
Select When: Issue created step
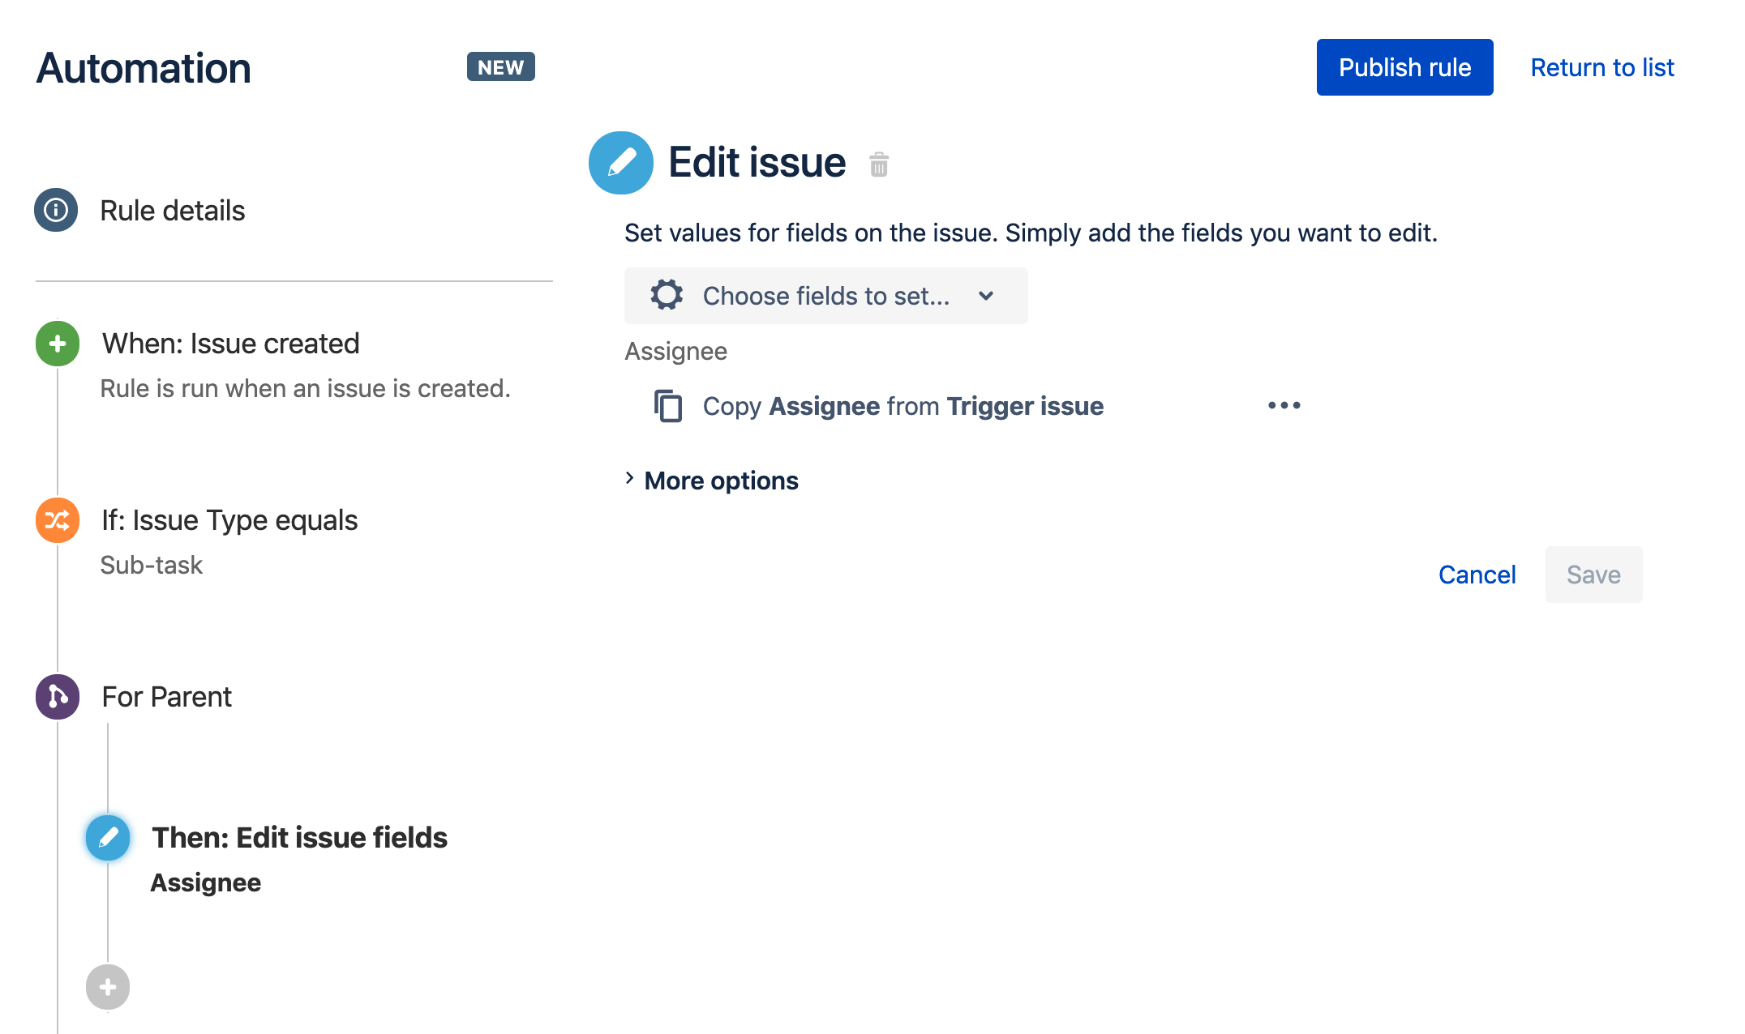pyautogui.click(x=231, y=344)
